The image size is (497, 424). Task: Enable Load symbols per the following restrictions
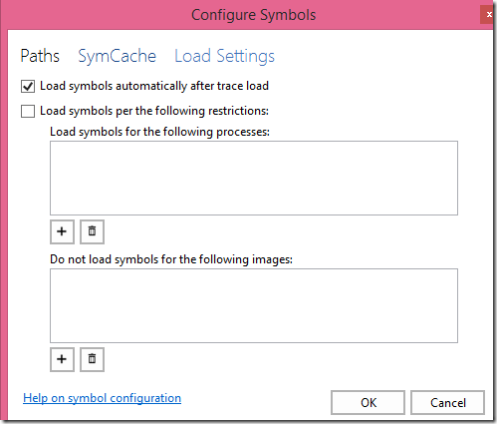pos(28,111)
